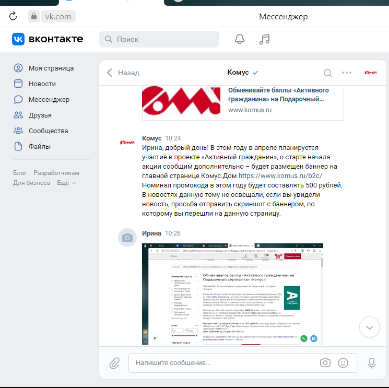Open the VKontakte home logo
This screenshot has width=389, height=388.
(x=48, y=39)
